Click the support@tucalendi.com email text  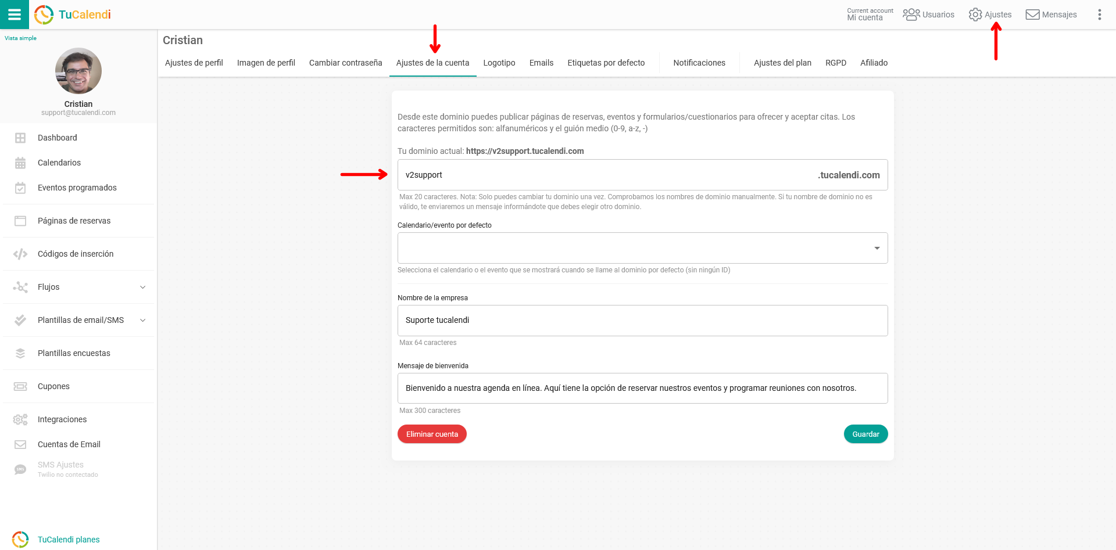pos(78,113)
